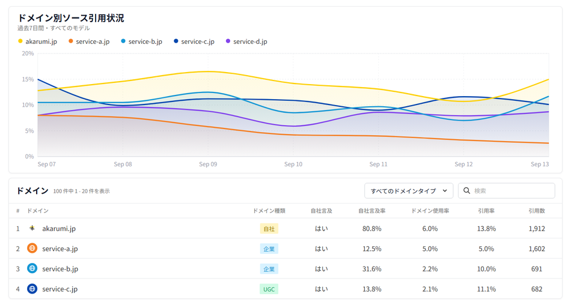Viewport: 571px width, 305px height.
Task: Open the すべてのドメインタイプ dropdown
Action: (x=409, y=191)
